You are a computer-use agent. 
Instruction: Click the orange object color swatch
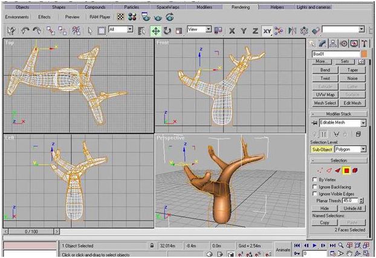tap(364, 54)
